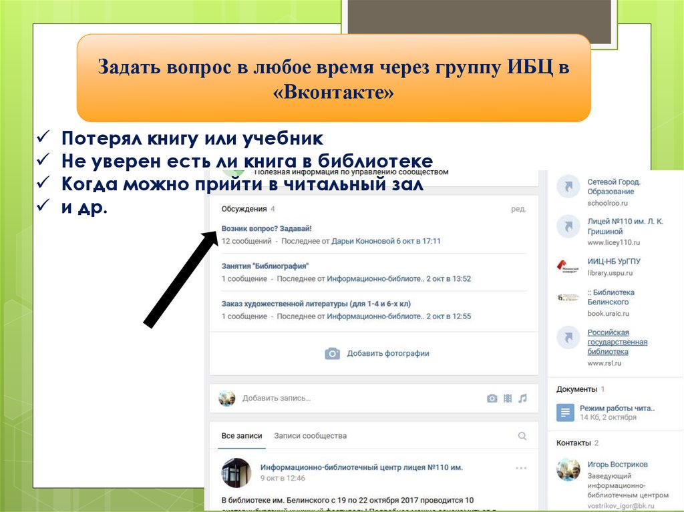The width and height of the screenshot is (684, 512).
Task: Open the 'Занятия "Библиография"' discussion
Action: (265, 266)
